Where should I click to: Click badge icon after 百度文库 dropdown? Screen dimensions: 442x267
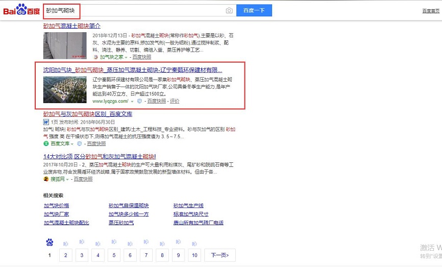click(80, 143)
